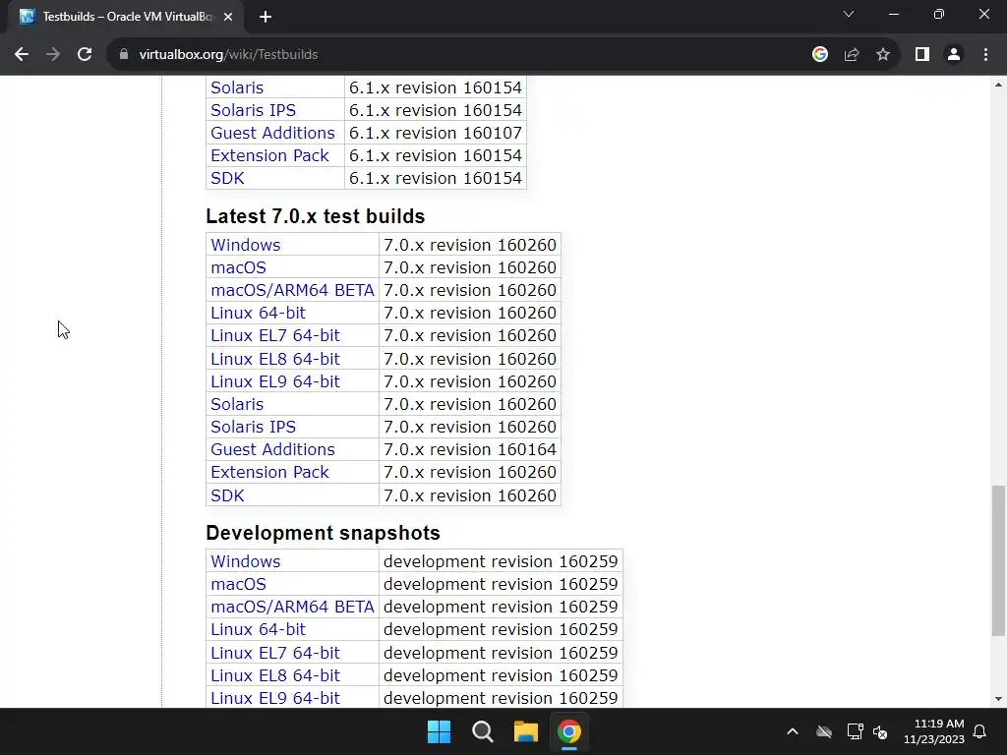Image resolution: width=1007 pixels, height=755 pixels.
Task: Open Windows Search from the taskbar
Action: point(482,731)
